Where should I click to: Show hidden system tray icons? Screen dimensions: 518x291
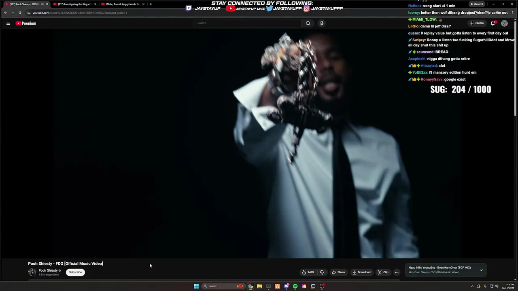click(x=472, y=286)
